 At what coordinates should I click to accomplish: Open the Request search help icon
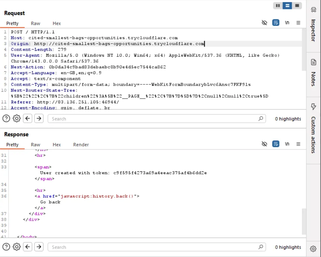[6, 119]
